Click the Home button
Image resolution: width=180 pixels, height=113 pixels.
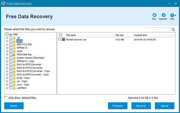click(14, 106)
